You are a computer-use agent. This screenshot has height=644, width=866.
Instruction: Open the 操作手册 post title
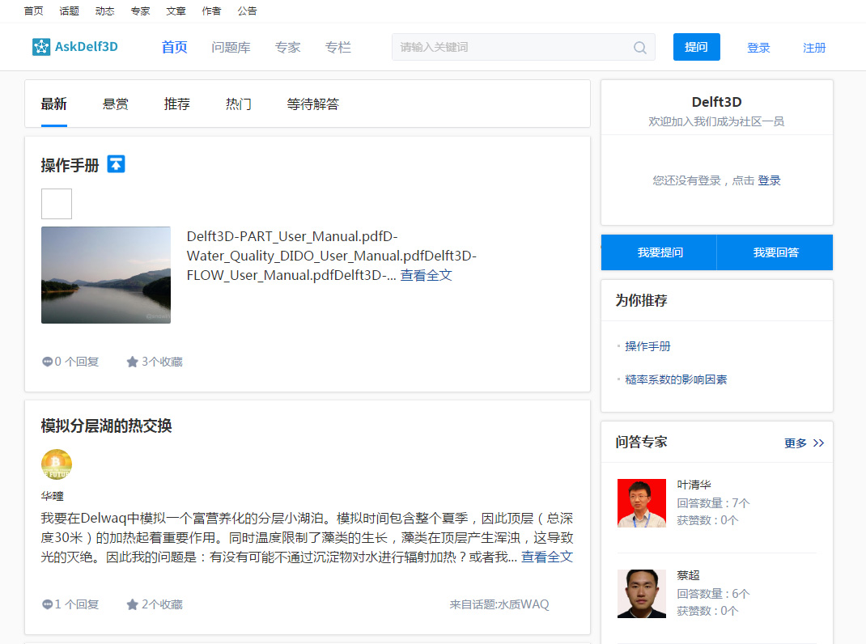(x=70, y=165)
